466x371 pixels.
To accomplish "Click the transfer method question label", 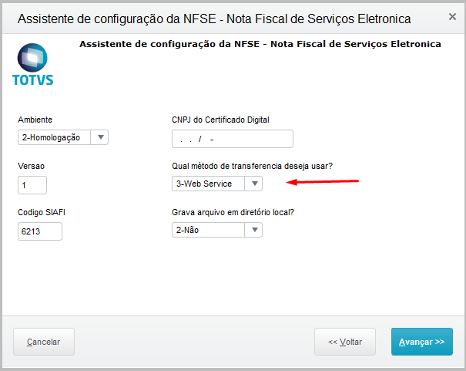I will pos(252,166).
